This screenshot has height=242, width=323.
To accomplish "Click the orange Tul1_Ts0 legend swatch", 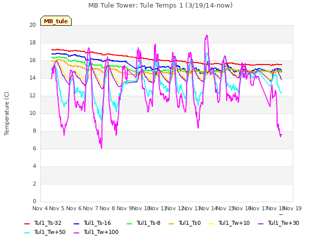I will pyautogui.click(x=172, y=224).
